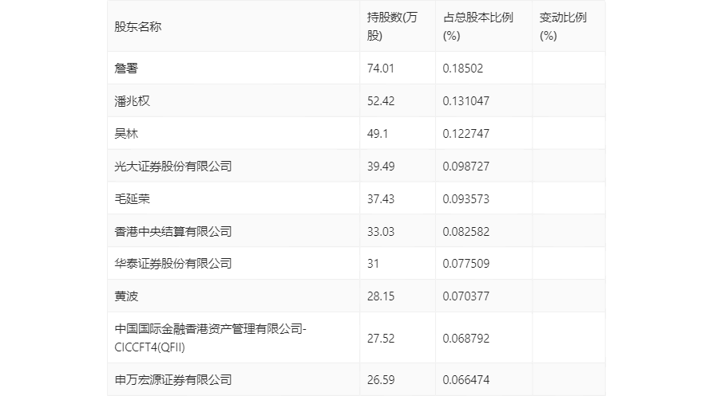Click the 变动比例(%) column header

point(563,27)
